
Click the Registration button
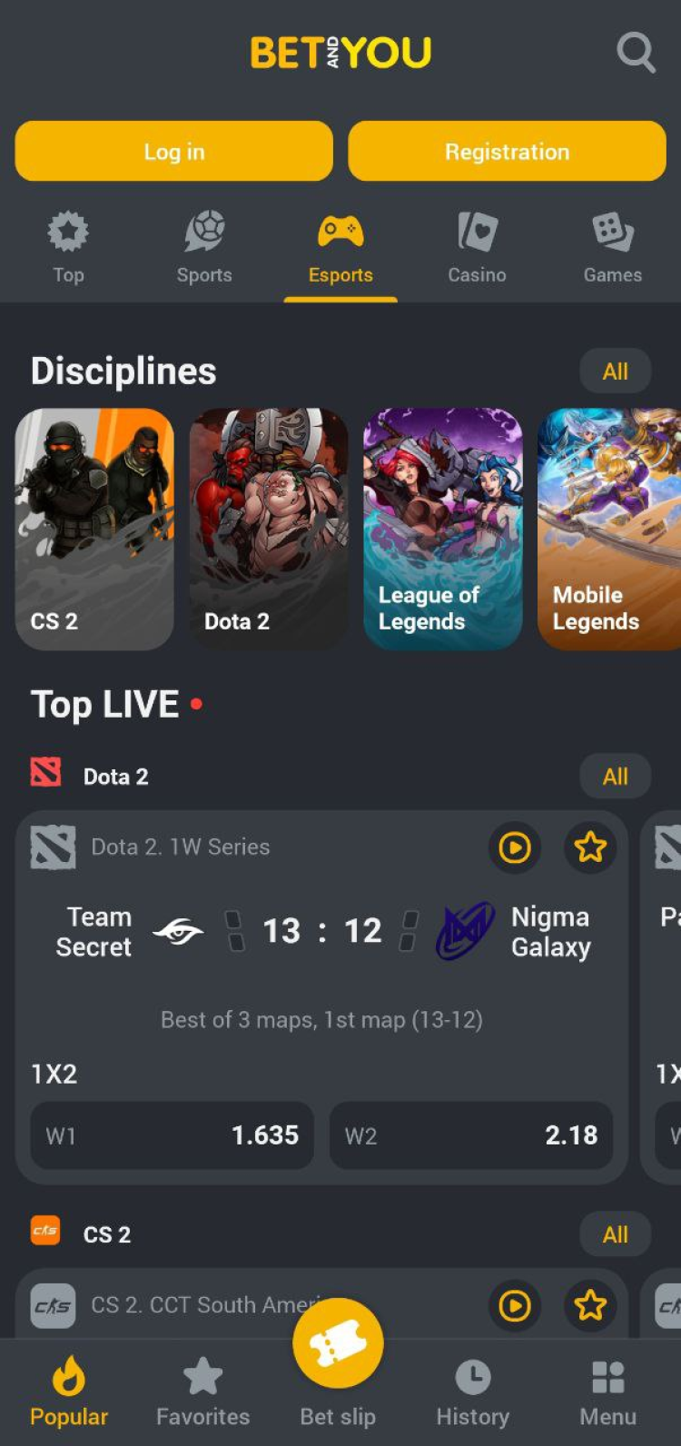click(x=507, y=152)
